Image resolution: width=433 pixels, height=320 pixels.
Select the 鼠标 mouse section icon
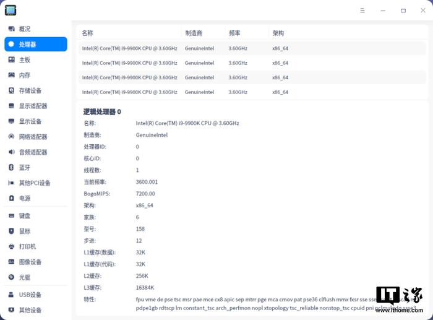click(x=11, y=231)
